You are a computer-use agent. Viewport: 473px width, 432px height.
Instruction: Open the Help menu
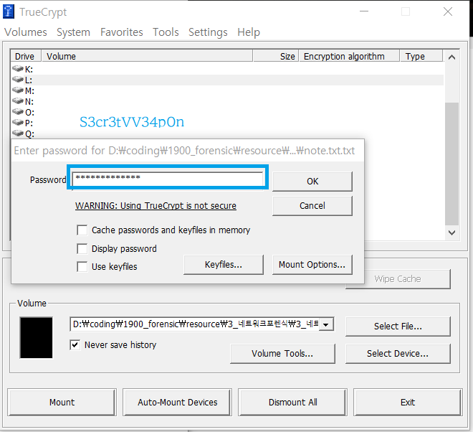tap(249, 32)
